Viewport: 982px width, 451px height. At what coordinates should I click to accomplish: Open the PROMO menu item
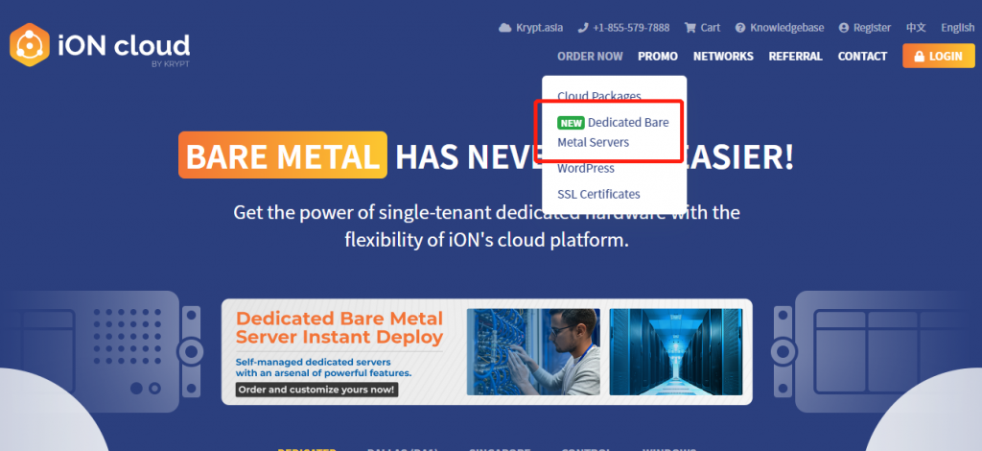(658, 57)
